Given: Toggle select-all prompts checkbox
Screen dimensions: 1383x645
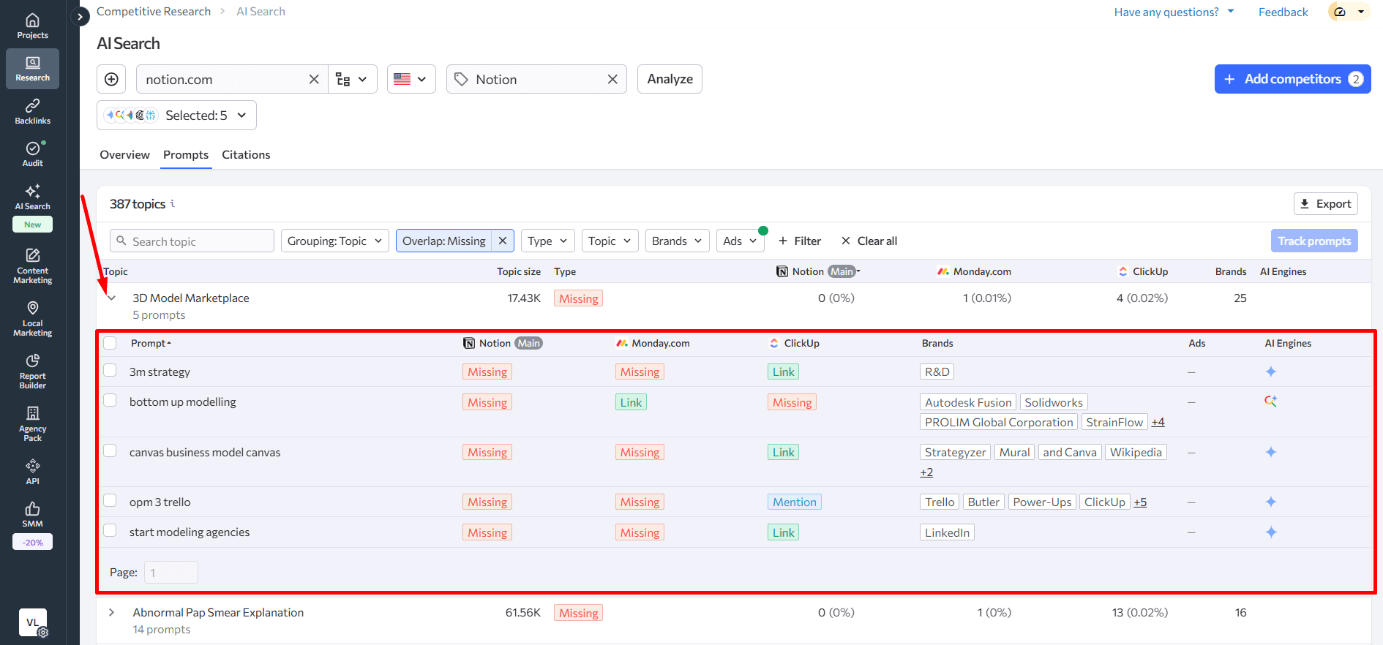Looking at the screenshot, I should [x=110, y=343].
